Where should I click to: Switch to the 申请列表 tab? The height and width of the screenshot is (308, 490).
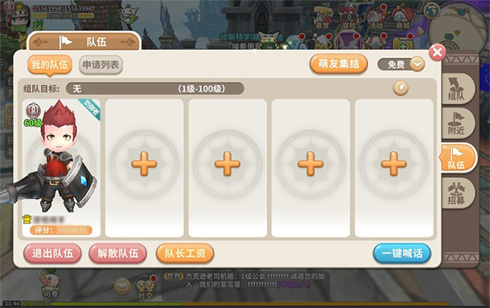(101, 65)
